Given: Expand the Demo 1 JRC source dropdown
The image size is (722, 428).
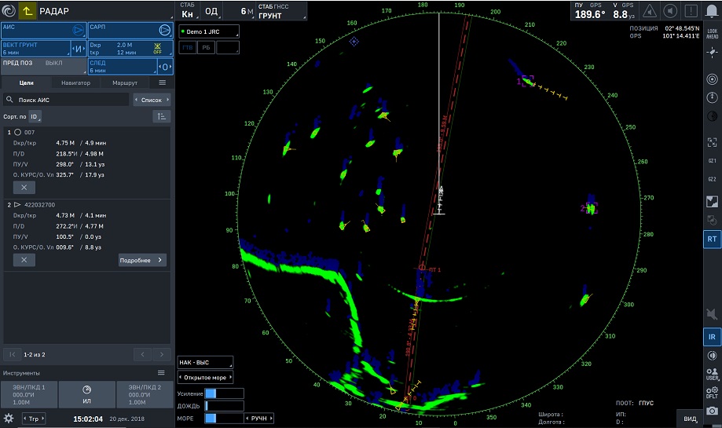Looking at the screenshot, I should point(209,32).
